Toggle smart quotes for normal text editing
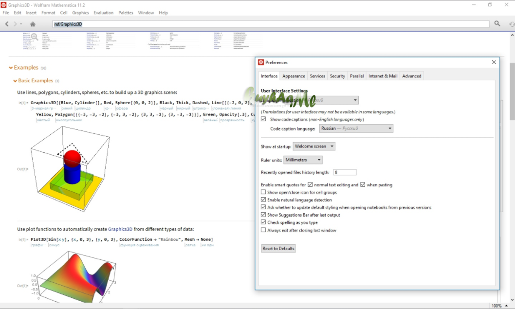 point(310,184)
